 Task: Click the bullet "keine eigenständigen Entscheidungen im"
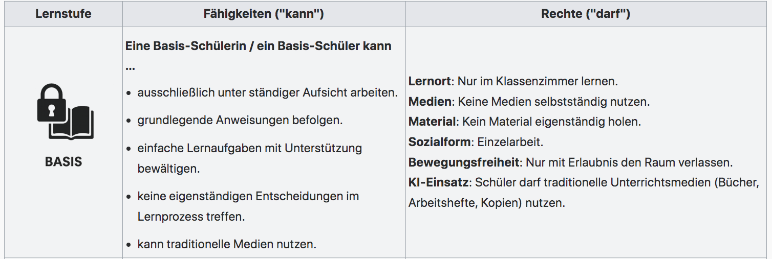coord(248,196)
